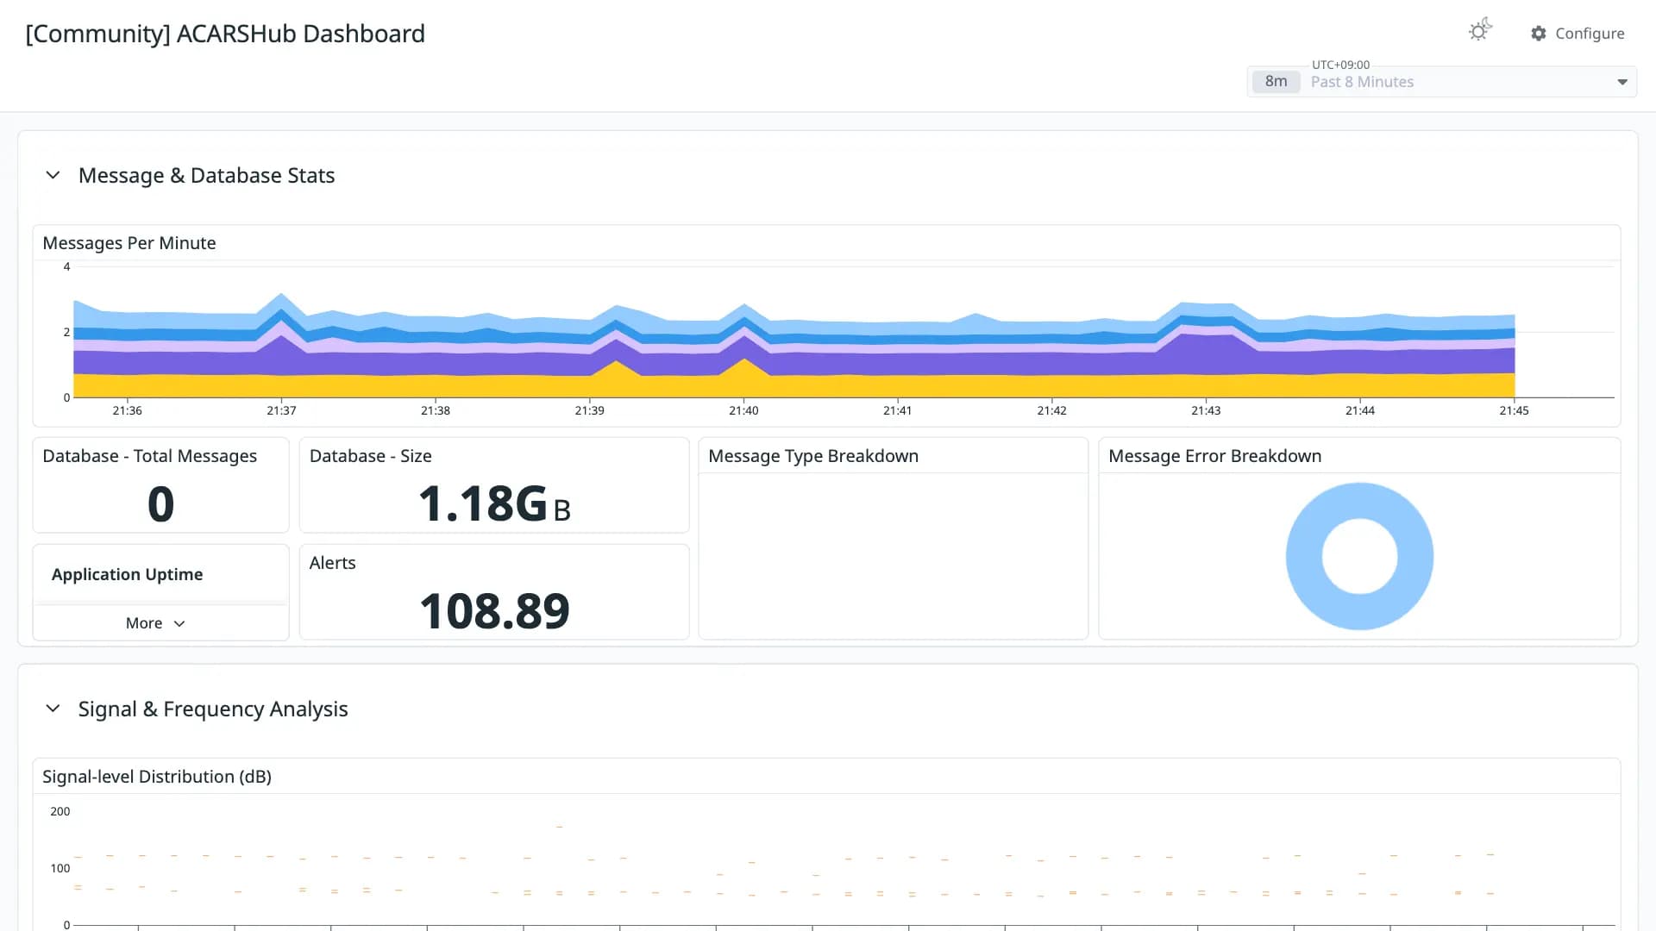
Task: Click the Message Error Breakdown title
Action: point(1214,456)
